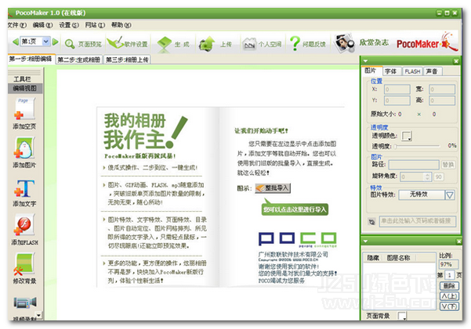
Task: Go to previous page arrow
Action: coord(16,41)
